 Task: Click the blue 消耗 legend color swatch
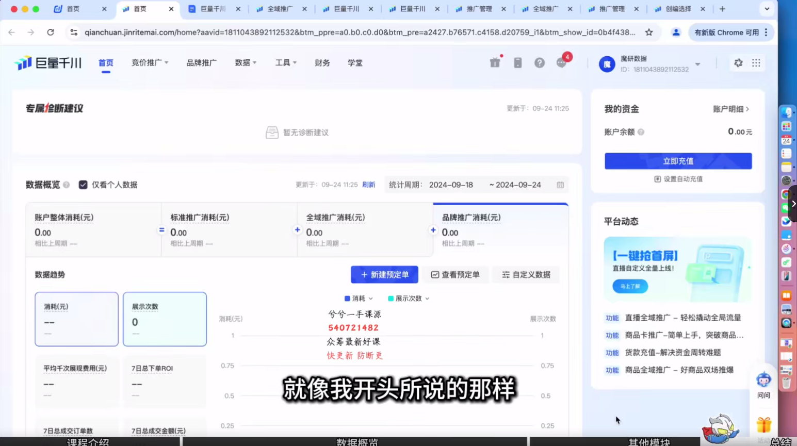(x=347, y=299)
